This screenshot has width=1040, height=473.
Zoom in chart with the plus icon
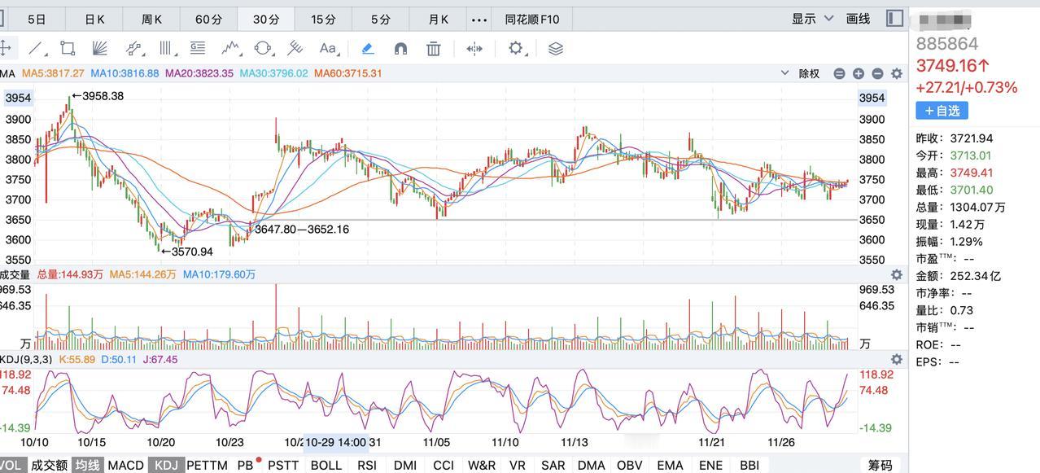click(858, 73)
